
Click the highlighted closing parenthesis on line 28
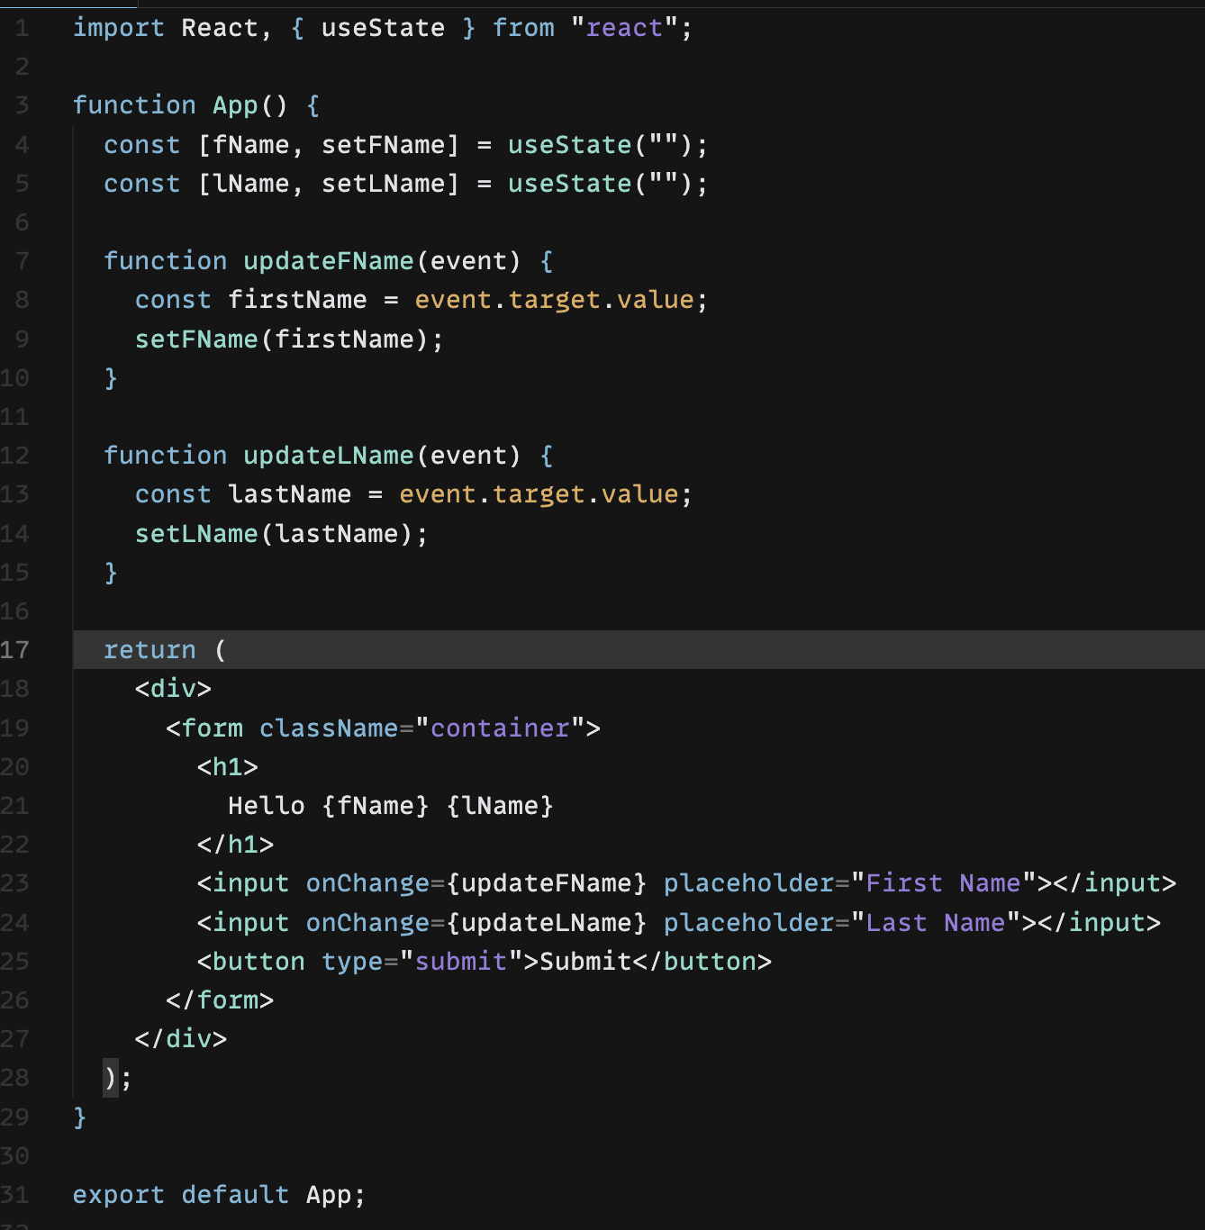[111, 1078]
